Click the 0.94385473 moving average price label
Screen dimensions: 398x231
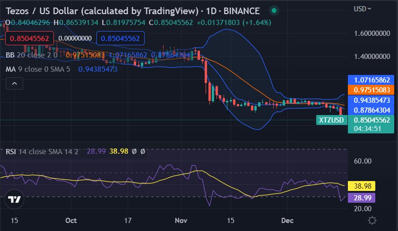click(x=372, y=100)
